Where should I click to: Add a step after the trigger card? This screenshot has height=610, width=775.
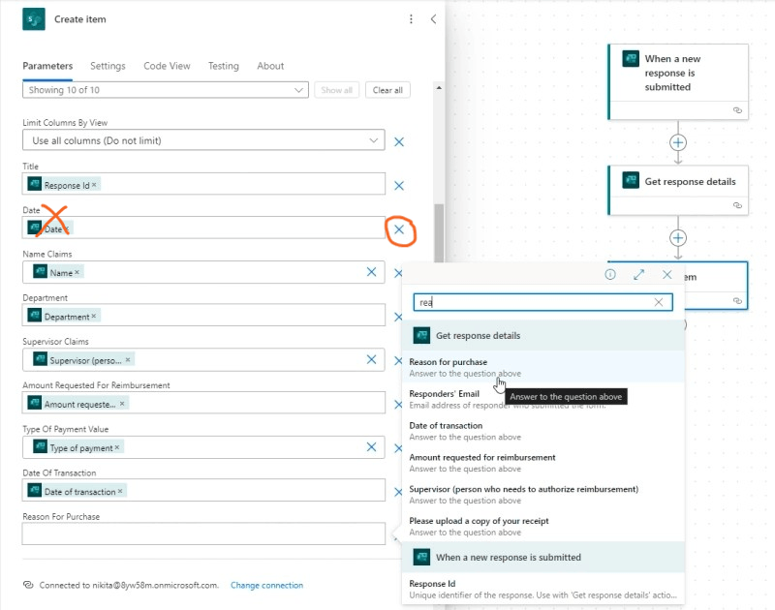pyautogui.click(x=677, y=142)
